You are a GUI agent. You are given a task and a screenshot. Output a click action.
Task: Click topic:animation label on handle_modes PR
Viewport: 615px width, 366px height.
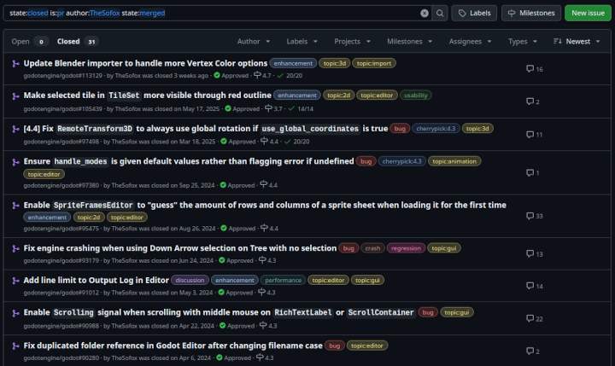(454, 161)
